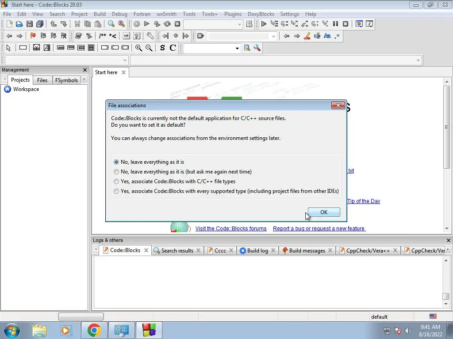Confirm the dialog with the OK button
Image resolution: width=453 pixels, height=339 pixels.
pyautogui.click(x=324, y=212)
